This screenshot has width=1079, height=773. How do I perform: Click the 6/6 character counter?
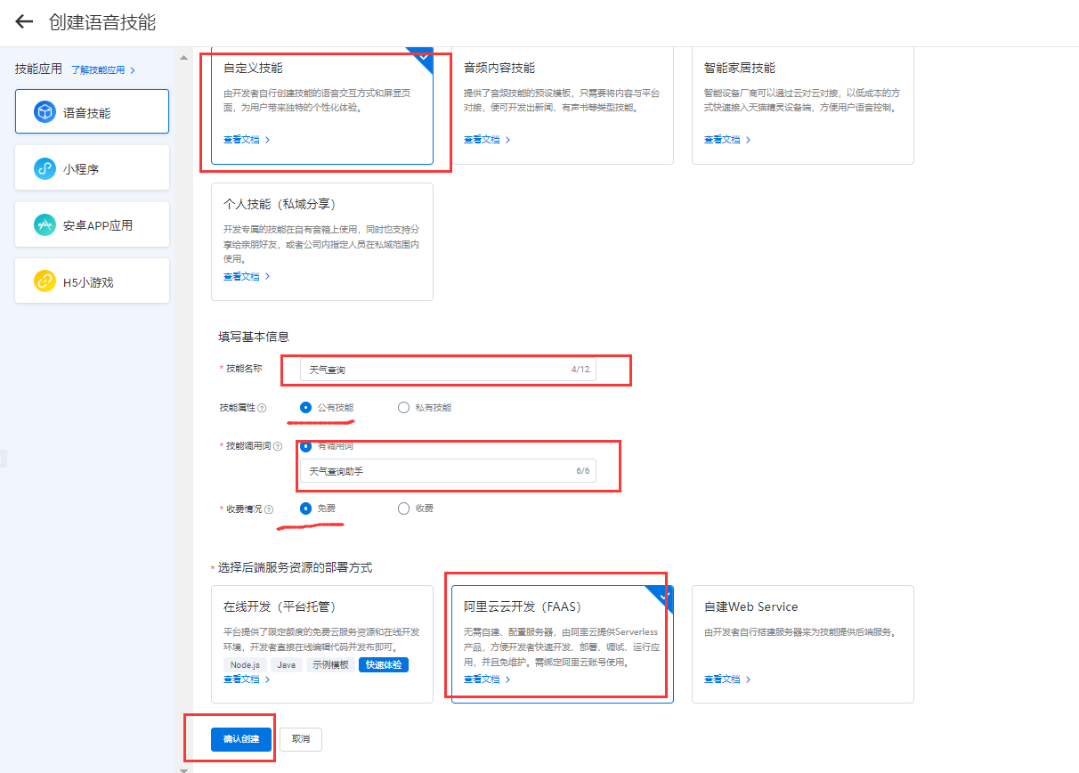pyautogui.click(x=583, y=471)
